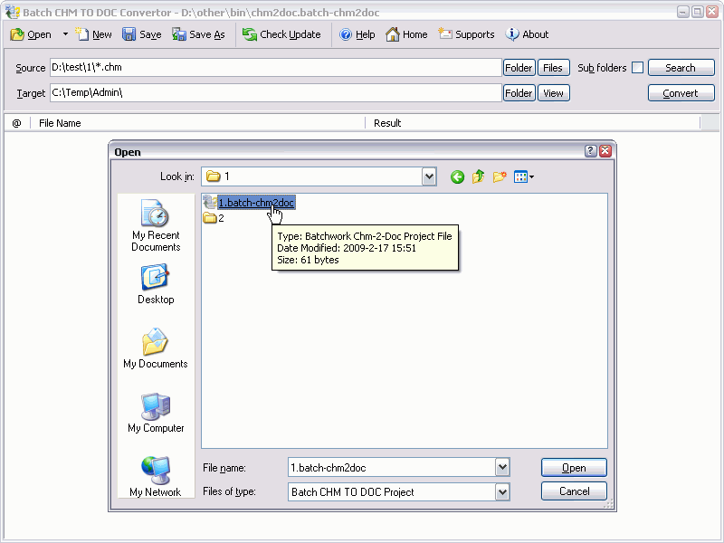The height and width of the screenshot is (543, 724).
Task: Open My Recent Documents in places bar
Action: coord(156,225)
